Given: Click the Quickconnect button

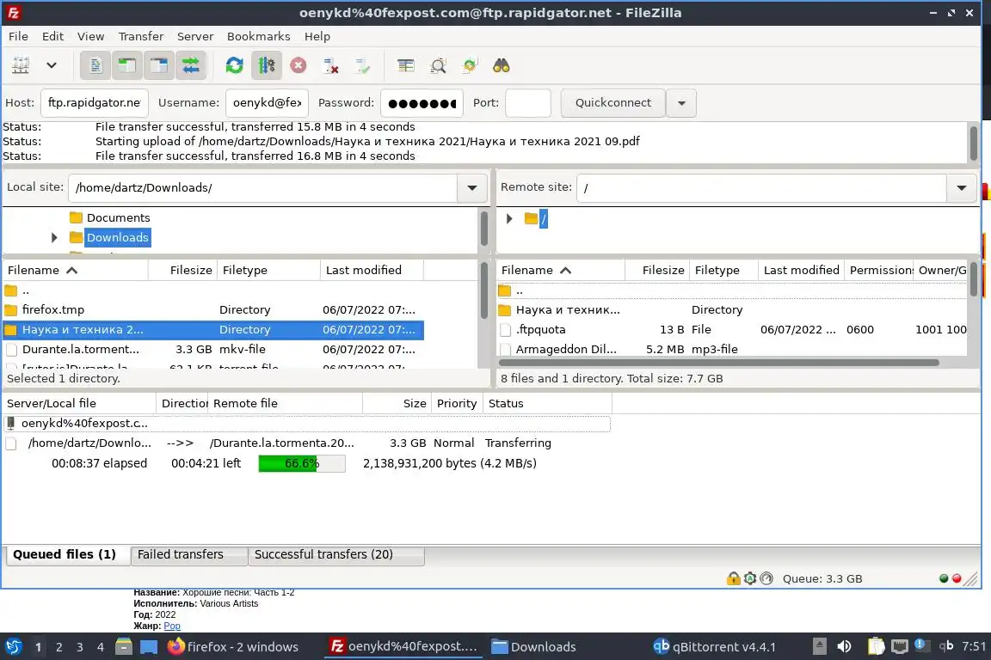Looking at the screenshot, I should (x=612, y=102).
